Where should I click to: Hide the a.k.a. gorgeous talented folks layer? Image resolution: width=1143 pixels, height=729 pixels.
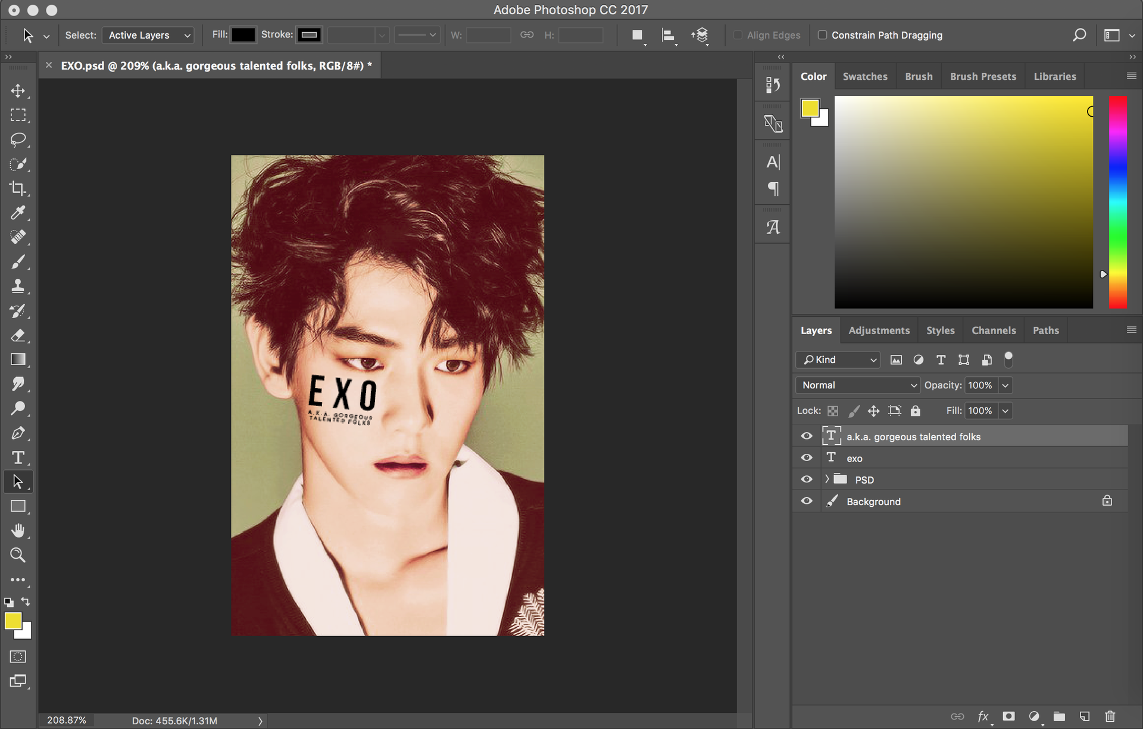pyautogui.click(x=807, y=436)
